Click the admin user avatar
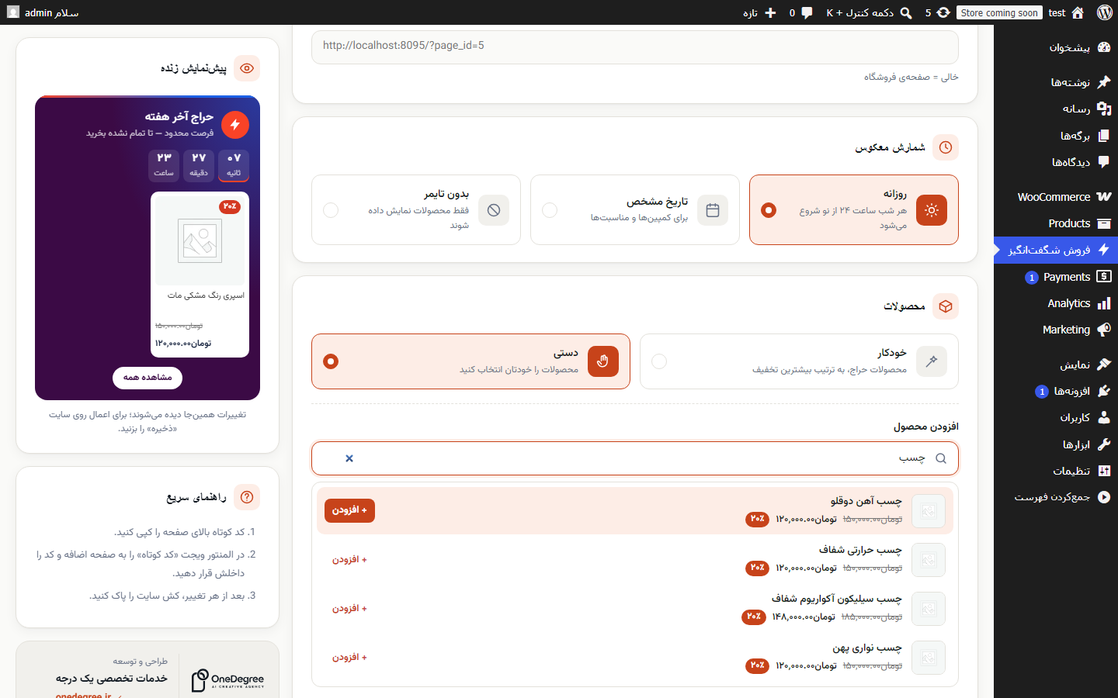This screenshot has height=698, width=1118. (13, 12)
